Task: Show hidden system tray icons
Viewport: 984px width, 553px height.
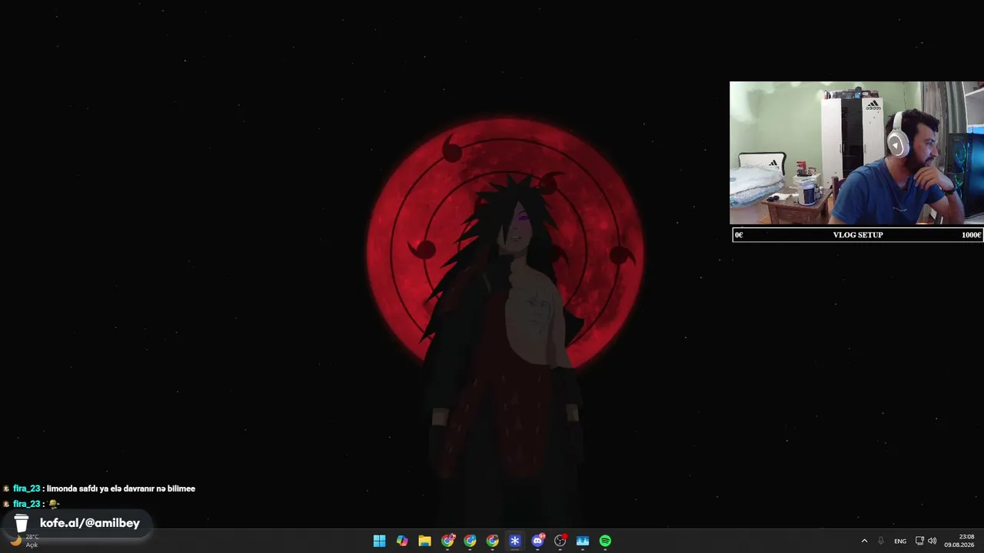Action: pyautogui.click(x=864, y=541)
